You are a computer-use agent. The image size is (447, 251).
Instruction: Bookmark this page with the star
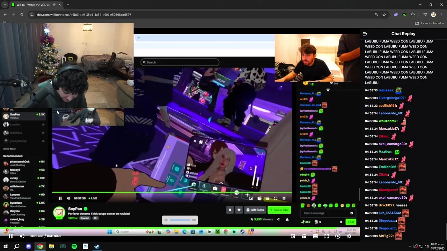(x=384, y=15)
